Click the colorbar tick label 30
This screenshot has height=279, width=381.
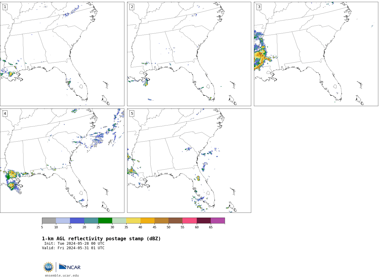coord(112,227)
